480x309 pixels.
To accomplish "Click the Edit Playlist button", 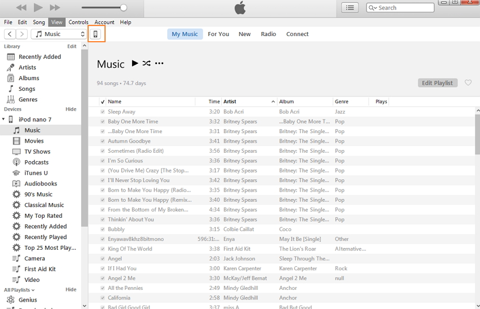I will click(437, 83).
